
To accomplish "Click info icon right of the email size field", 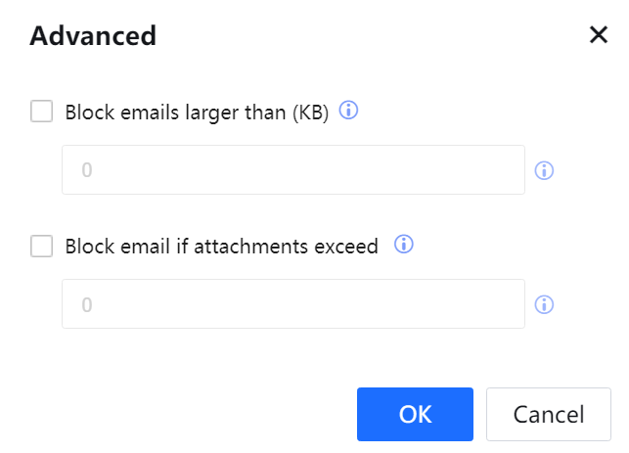I will coord(545,170).
